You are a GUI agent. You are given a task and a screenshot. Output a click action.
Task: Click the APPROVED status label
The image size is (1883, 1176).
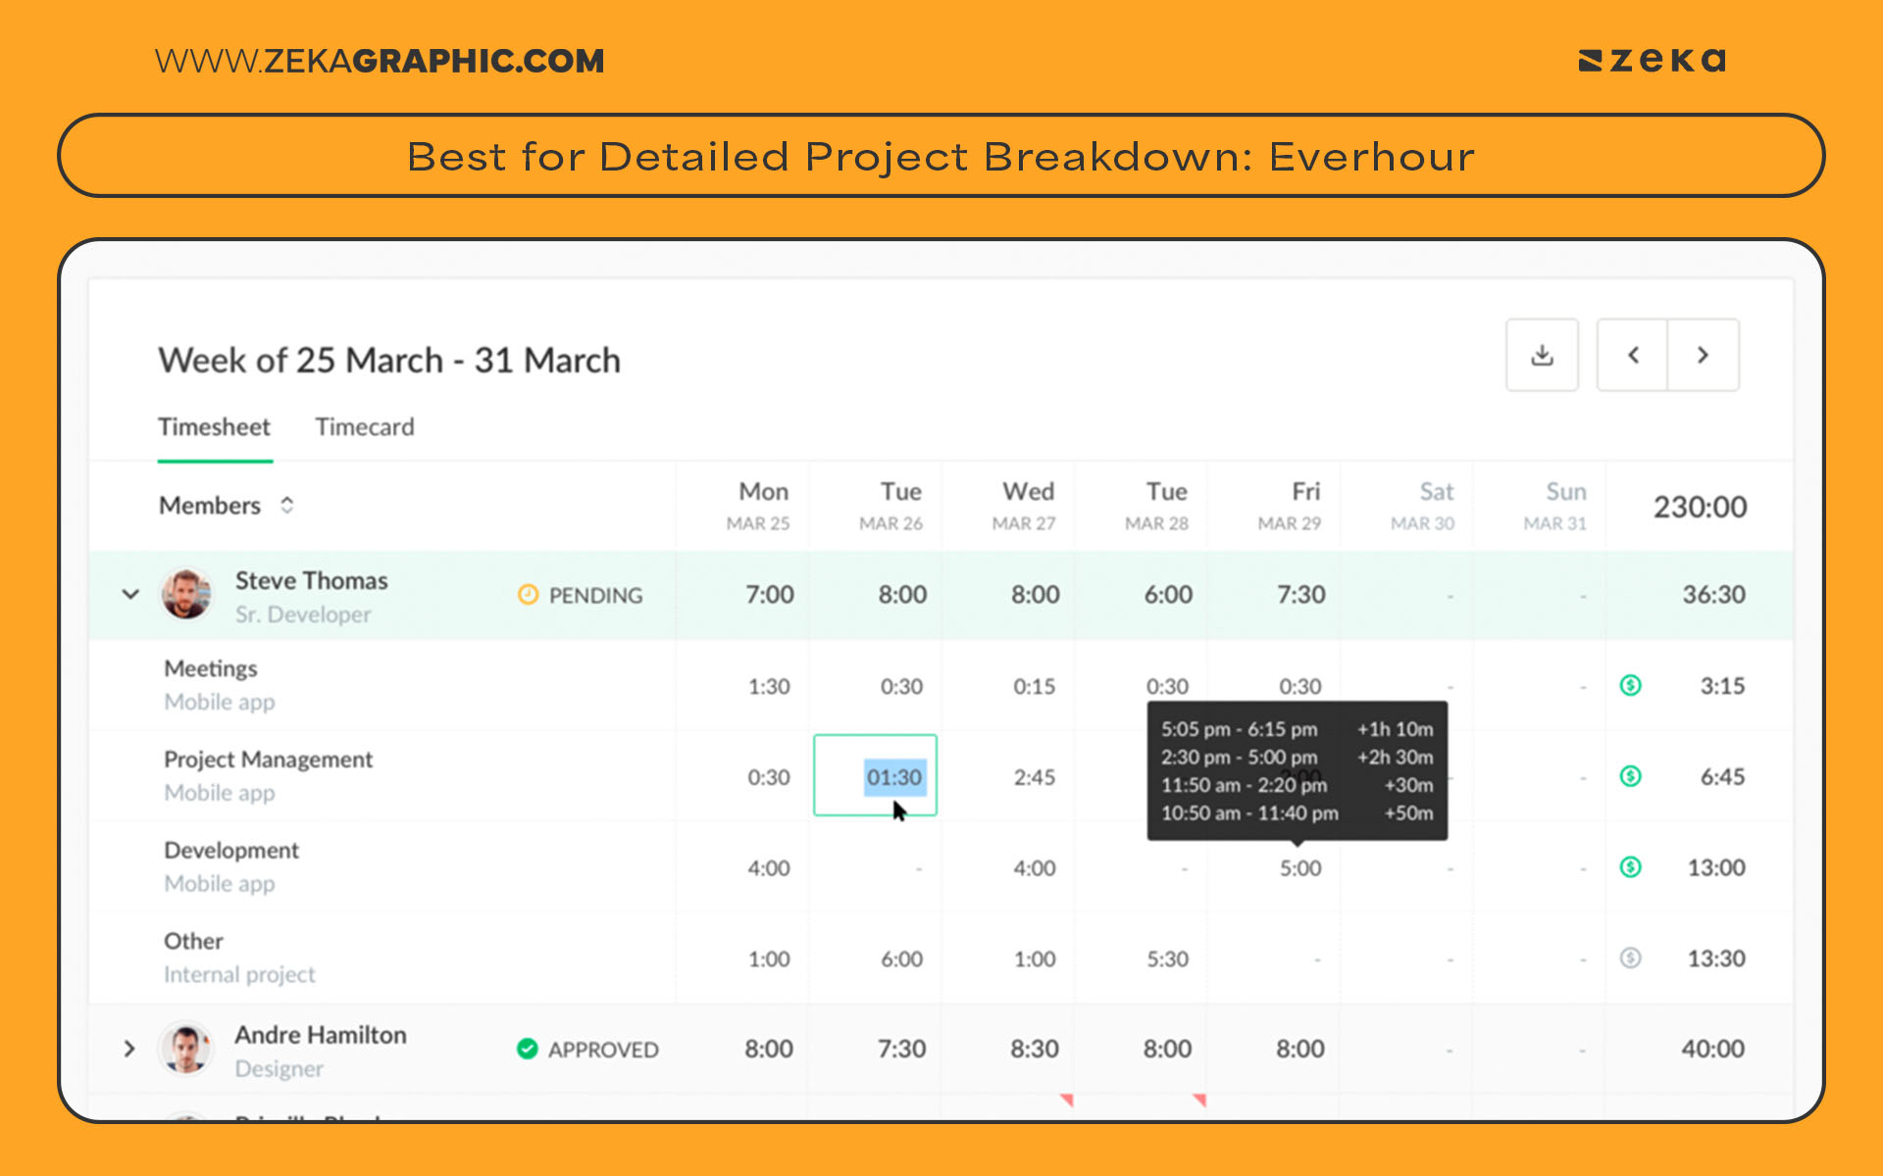[x=604, y=1049]
